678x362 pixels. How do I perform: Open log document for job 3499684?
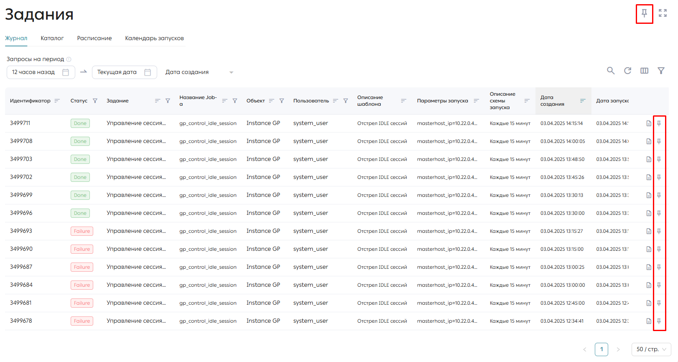point(649,285)
